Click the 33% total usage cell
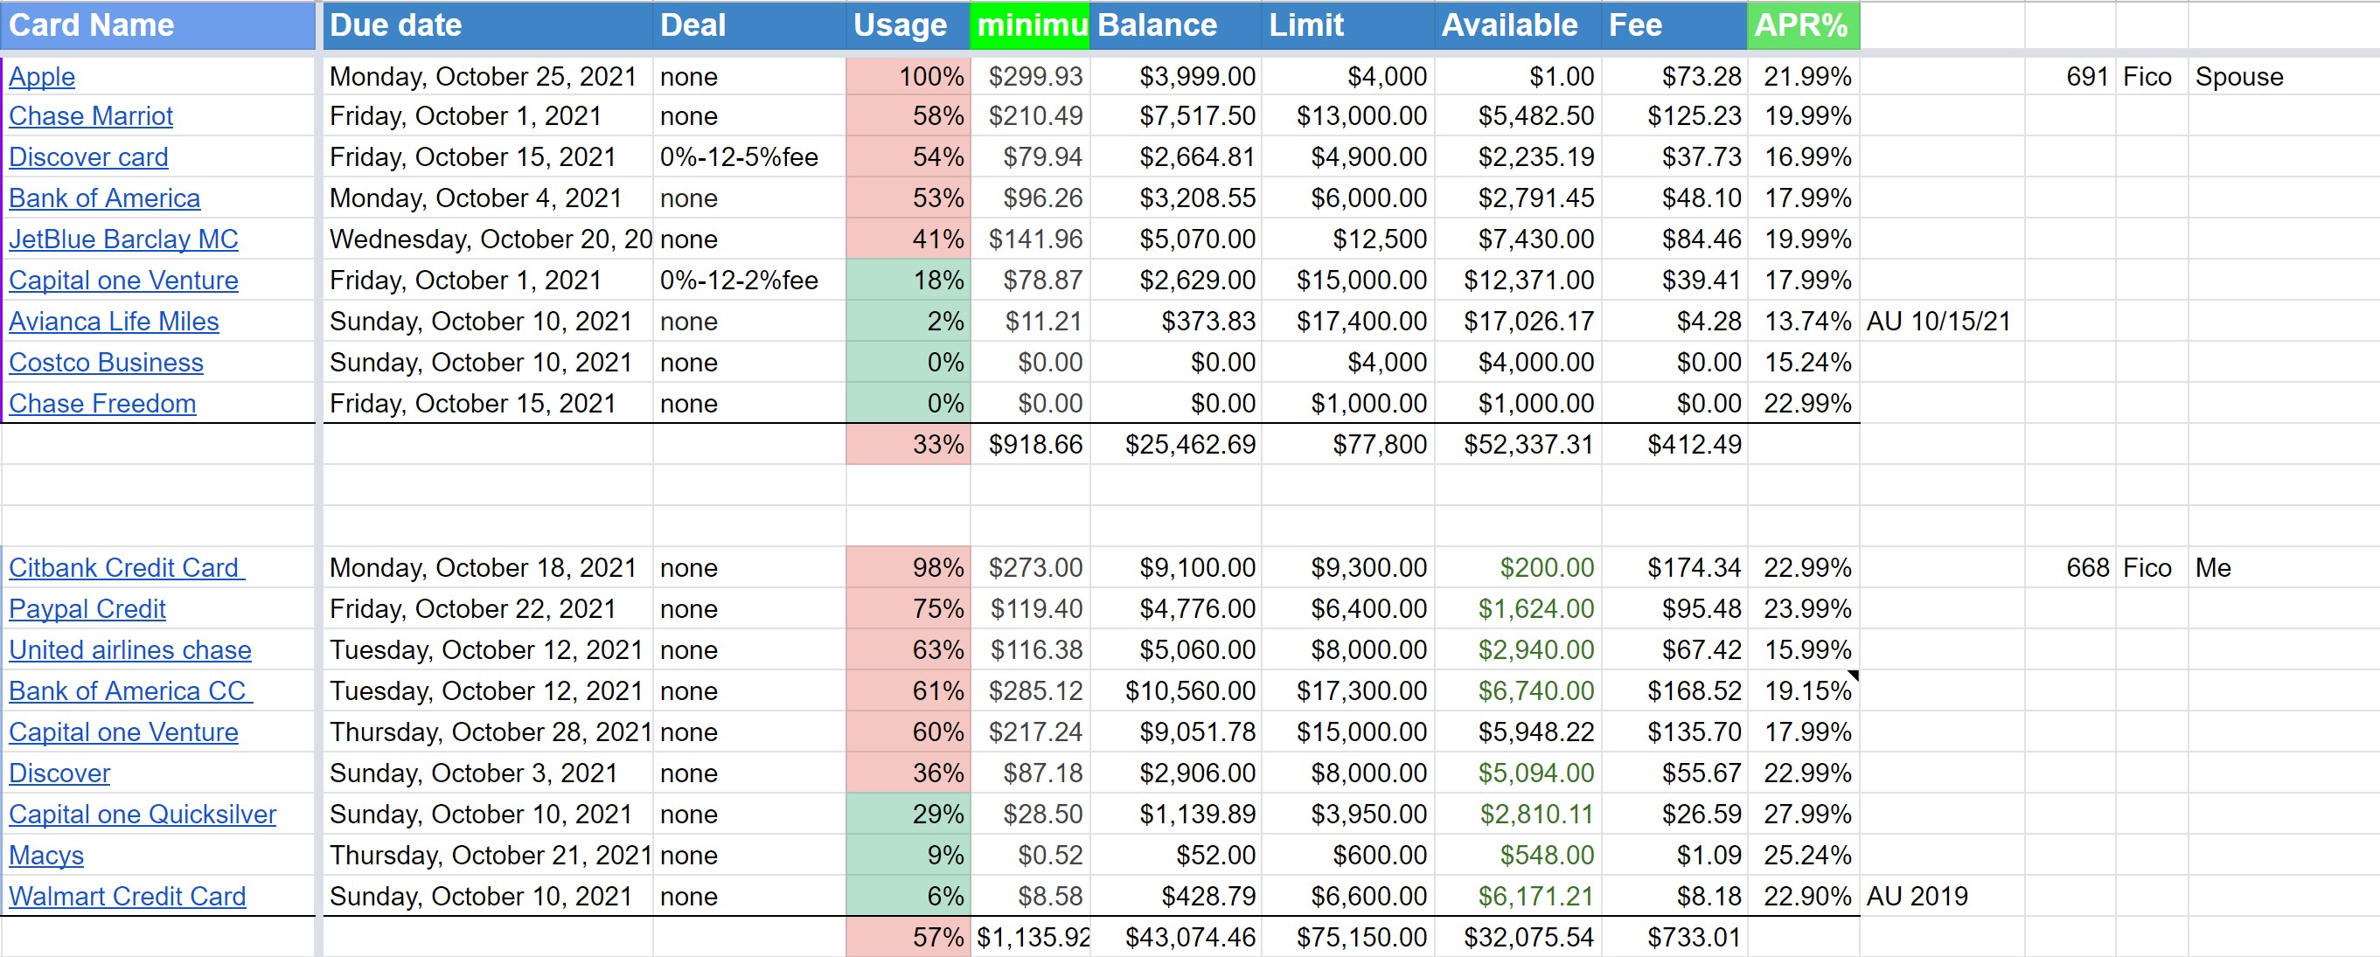 tap(908, 445)
